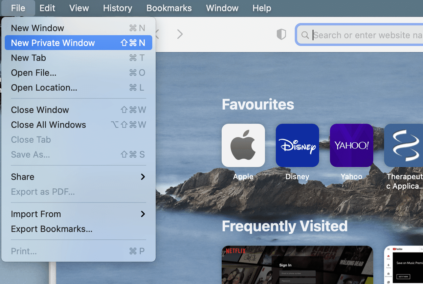Click the back navigation arrow
The height and width of the screenshot is (284, 423).
[157, 34]
